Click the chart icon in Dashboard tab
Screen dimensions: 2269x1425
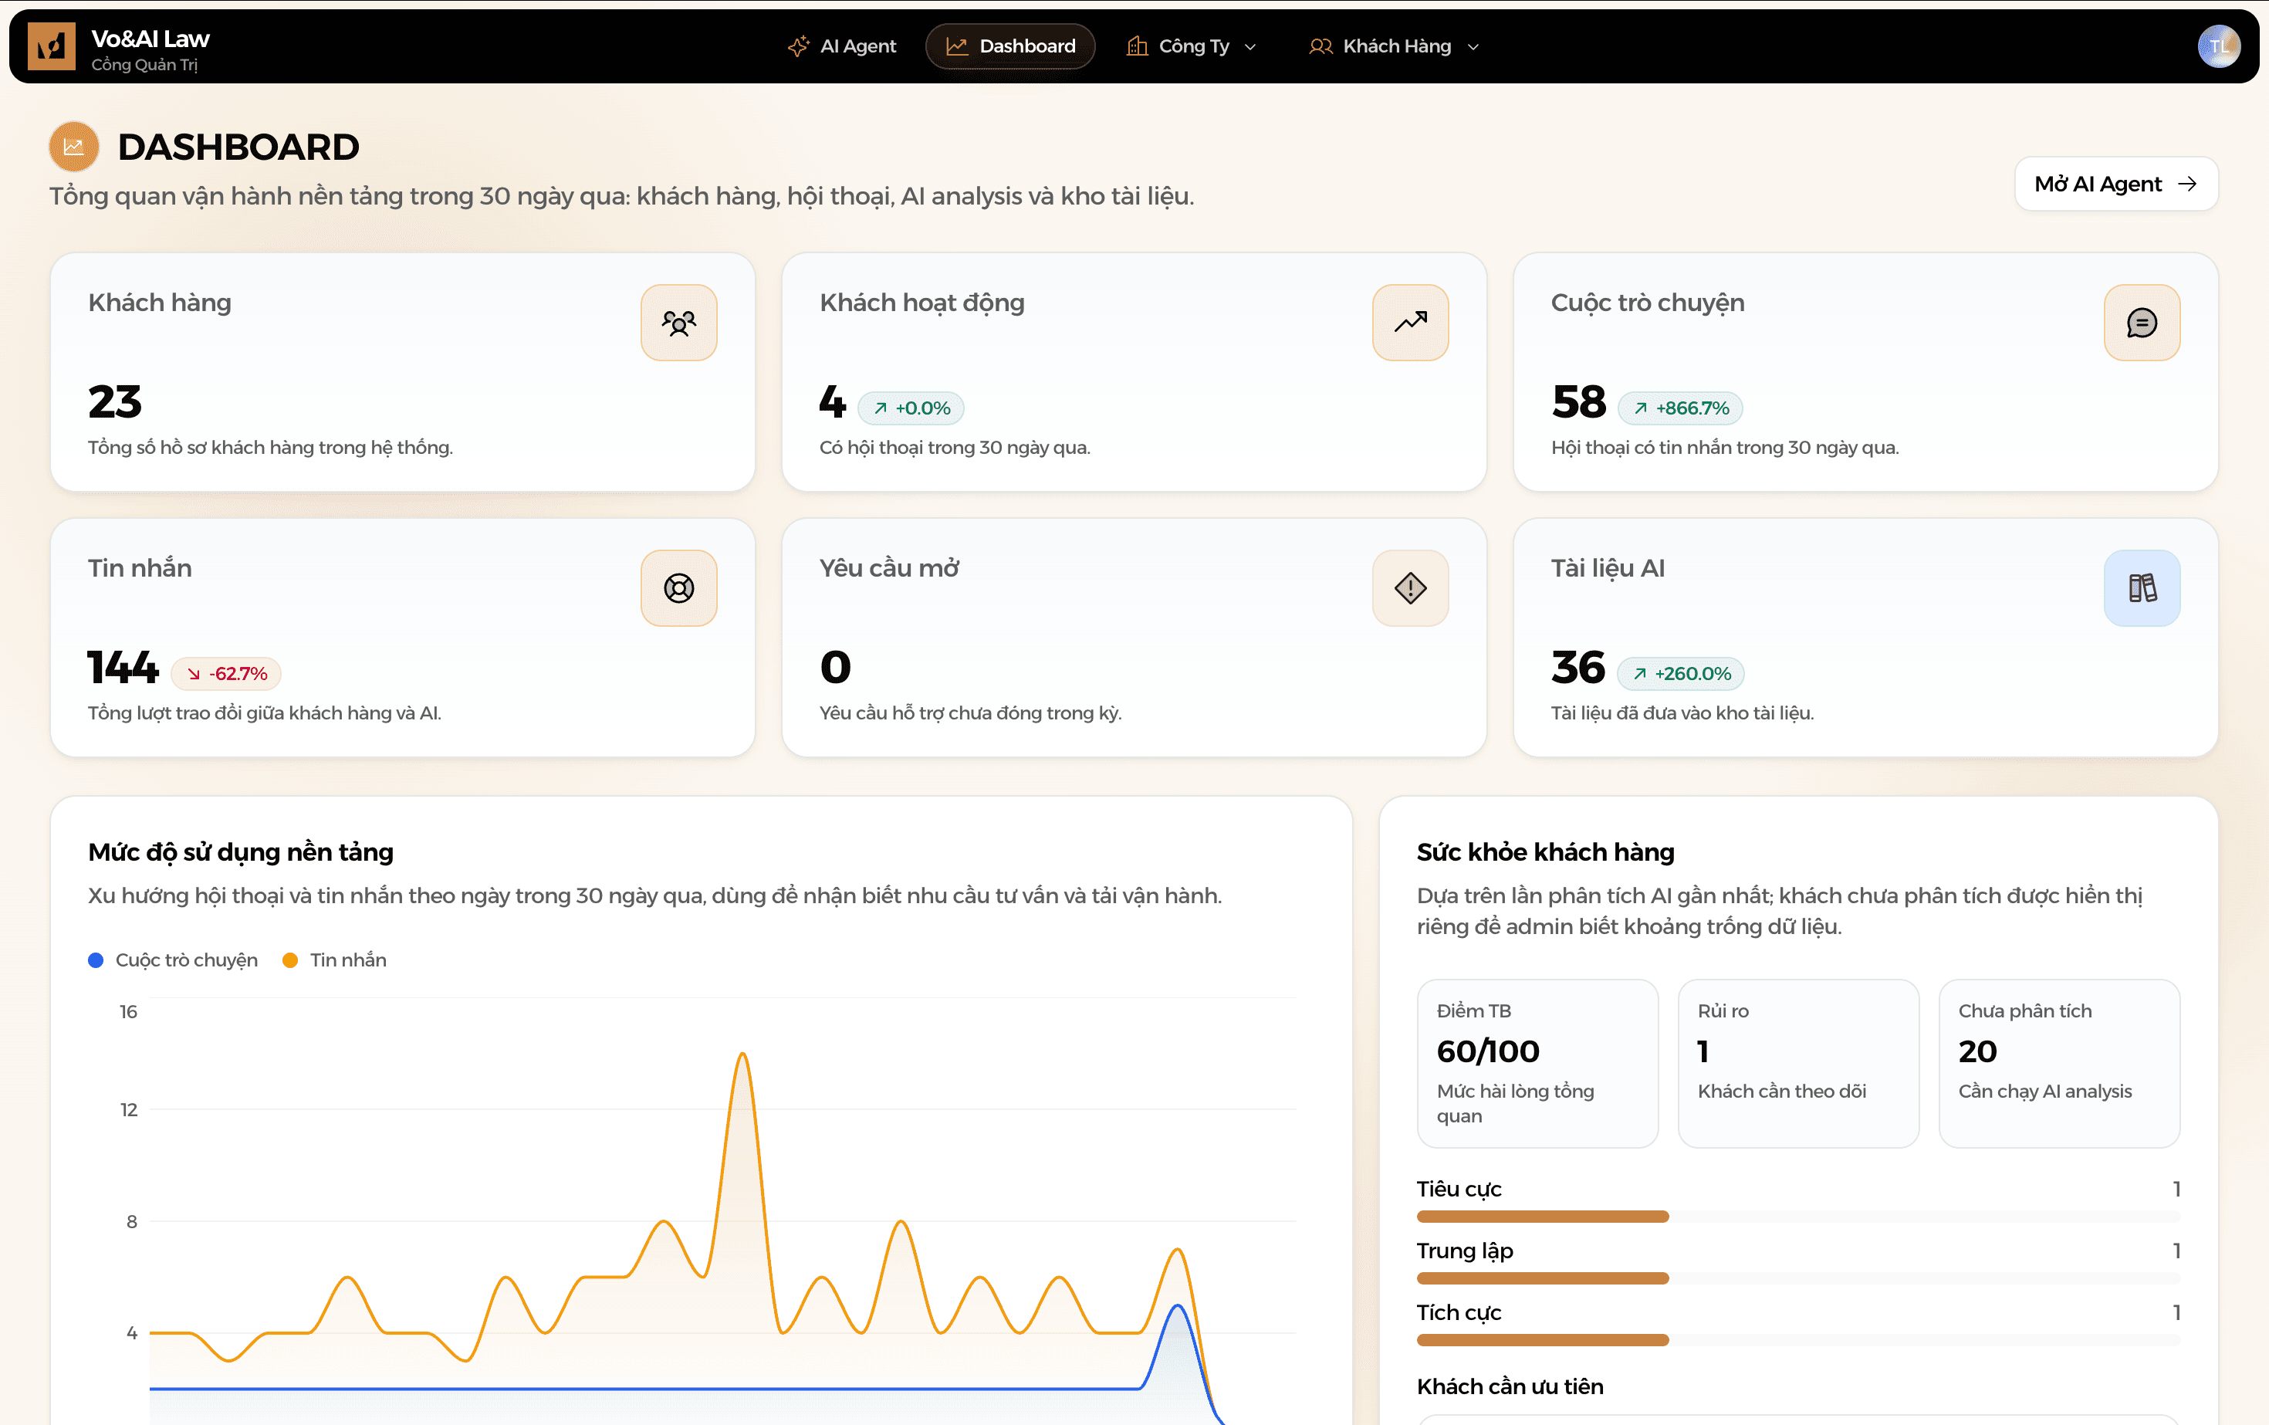[x=956, y=46]
